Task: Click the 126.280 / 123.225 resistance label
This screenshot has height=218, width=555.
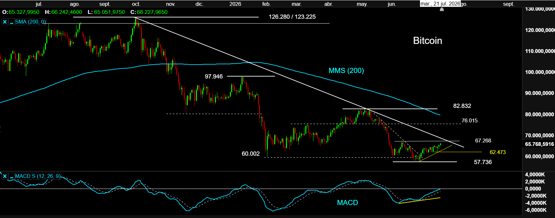Action: tap(292, 17)
